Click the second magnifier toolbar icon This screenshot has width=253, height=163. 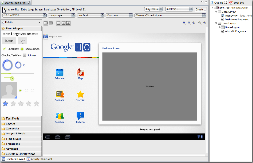point(189,23)
